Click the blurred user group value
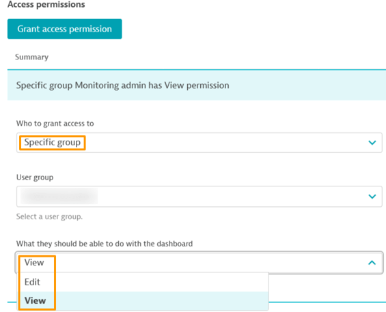Screen dimensions: 386x312 (59, 197)
